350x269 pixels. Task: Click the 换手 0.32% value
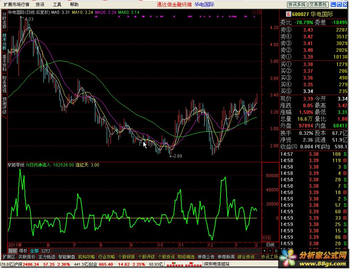tap(306, 133)
